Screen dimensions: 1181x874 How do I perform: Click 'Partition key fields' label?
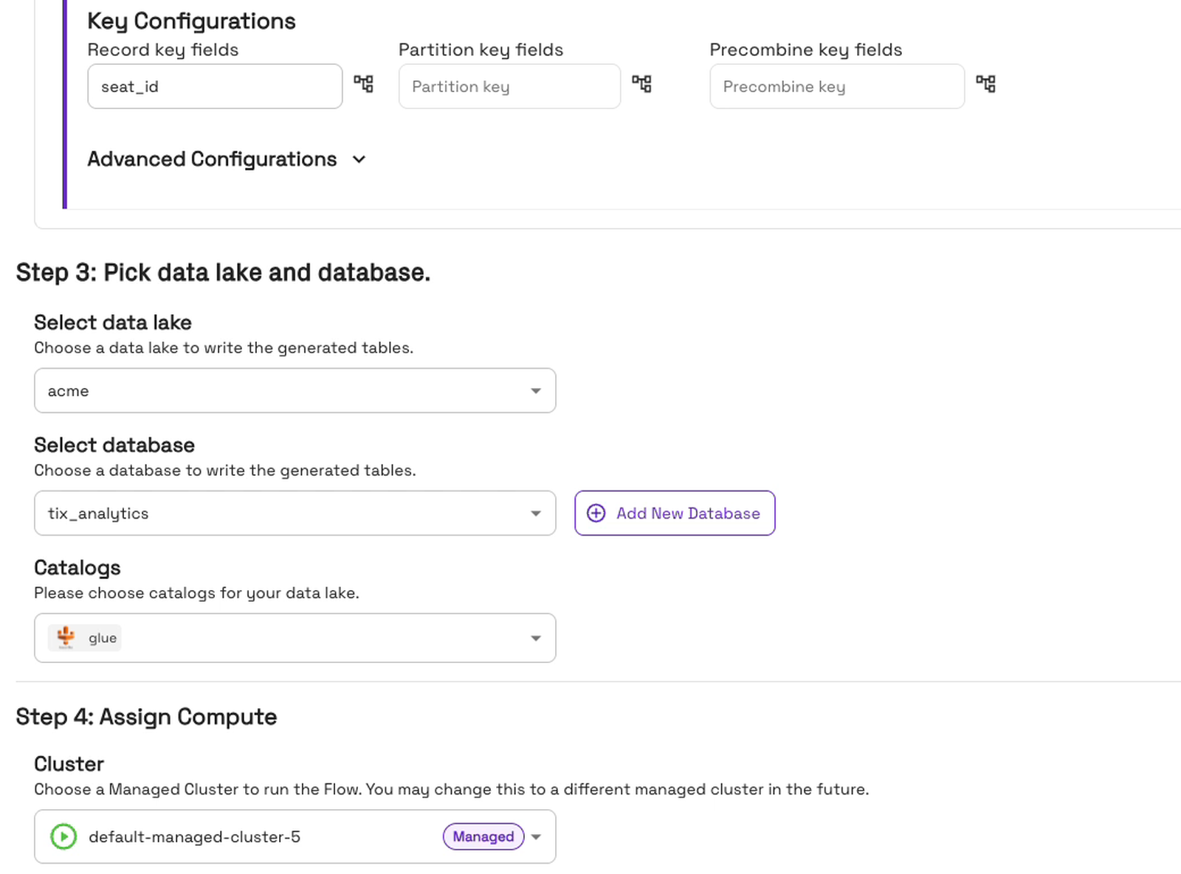(481, 50)
